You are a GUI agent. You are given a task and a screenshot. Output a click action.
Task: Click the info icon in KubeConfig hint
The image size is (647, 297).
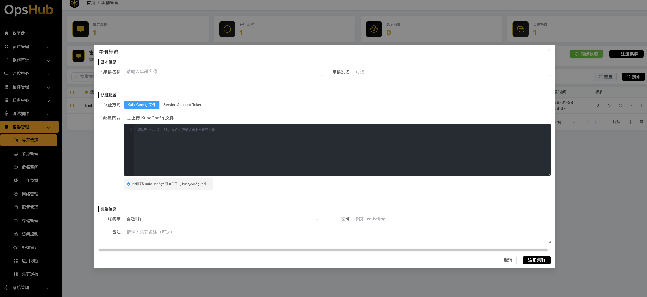pos(129,184)
